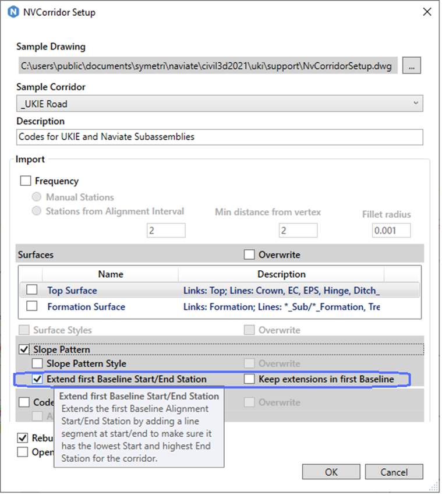Screen dimensions: 442x495
Task: Select the Formation Surface name cell
Action: tap(86, 307)
